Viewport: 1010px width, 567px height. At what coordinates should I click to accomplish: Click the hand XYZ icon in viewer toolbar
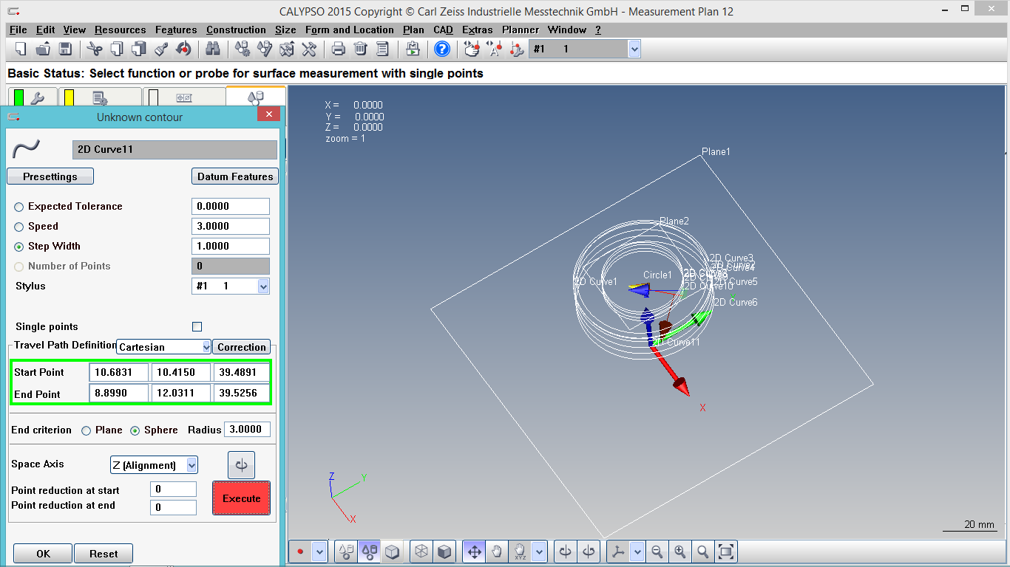521,551
